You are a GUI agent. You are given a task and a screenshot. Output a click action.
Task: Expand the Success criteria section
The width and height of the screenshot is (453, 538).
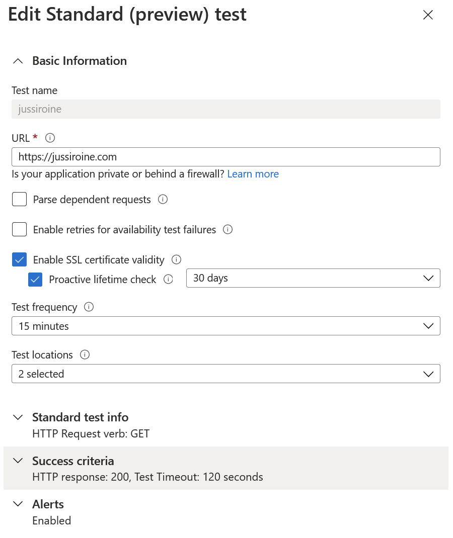[x=226, y=468]
